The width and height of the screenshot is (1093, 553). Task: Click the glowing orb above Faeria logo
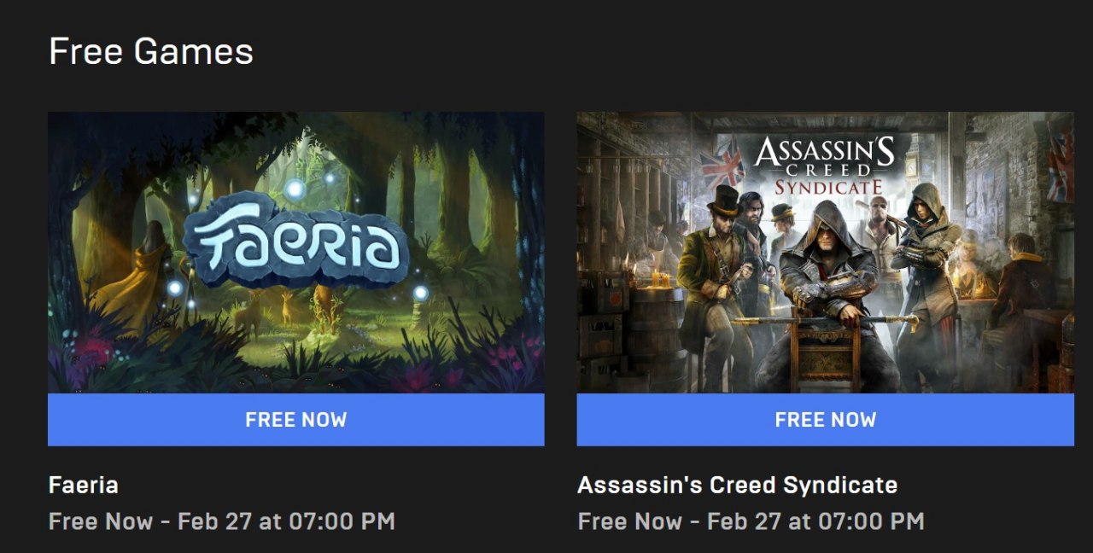click(x=295, y=189)
